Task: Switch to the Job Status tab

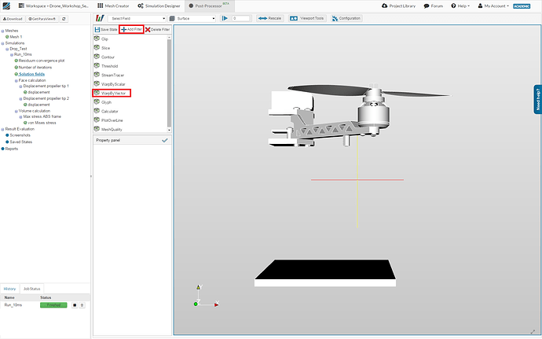Action: 32,289
